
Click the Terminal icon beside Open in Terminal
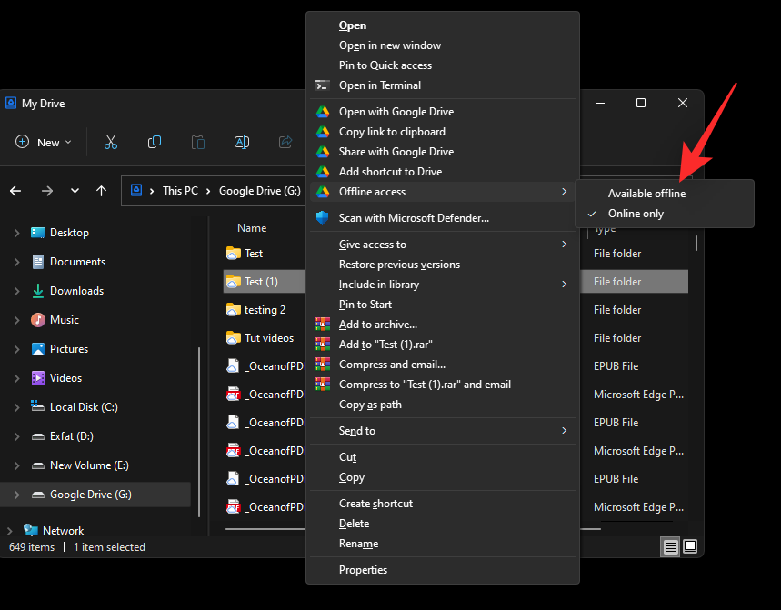pyautogui.click(x=322, y=85)
